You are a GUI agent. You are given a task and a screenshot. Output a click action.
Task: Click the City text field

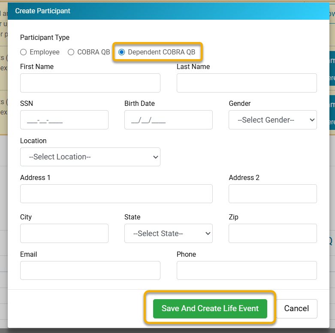[64, 234]
